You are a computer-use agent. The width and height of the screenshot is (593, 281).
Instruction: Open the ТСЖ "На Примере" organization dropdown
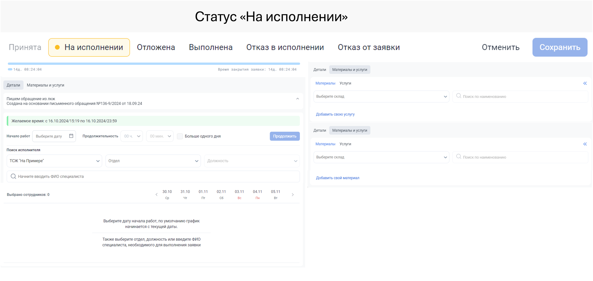coord(54,161)
